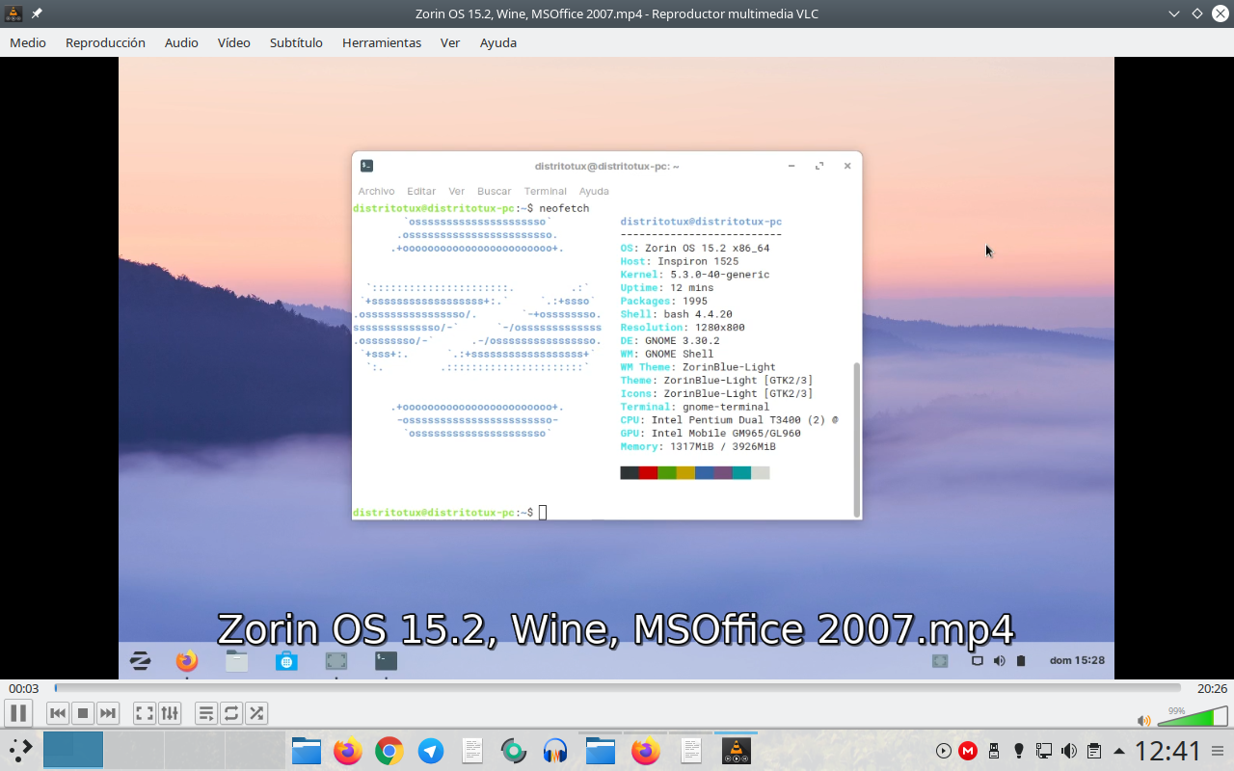
Task: Open the Vídeo menu
Action: pos(234,42)
